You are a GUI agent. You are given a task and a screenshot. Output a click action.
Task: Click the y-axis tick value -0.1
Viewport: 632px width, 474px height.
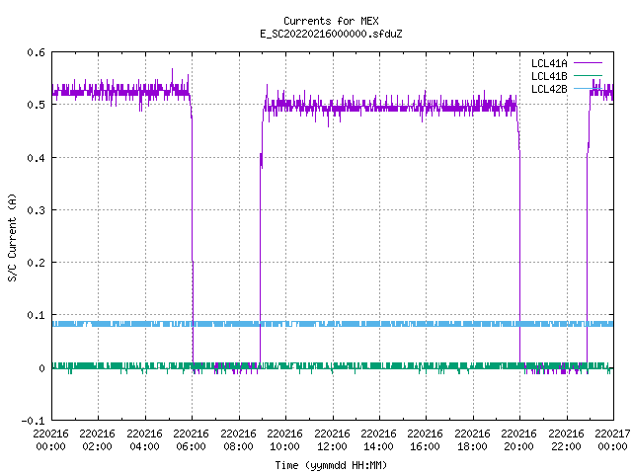pyautogui.click(x=33, y=421)
